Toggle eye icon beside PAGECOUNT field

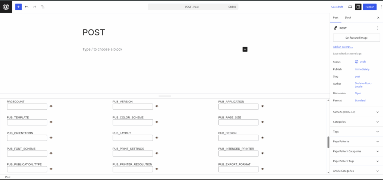click(x=51, y=106)
